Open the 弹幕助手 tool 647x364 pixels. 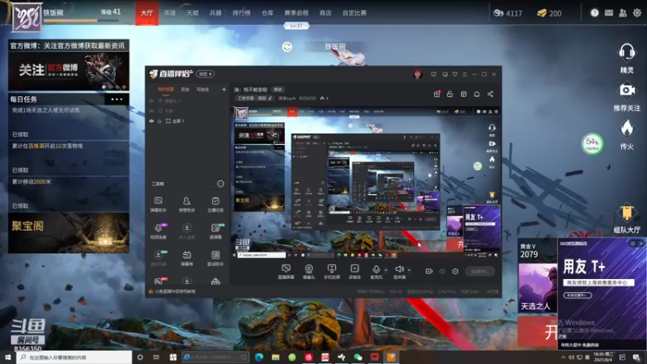point(158,205)
